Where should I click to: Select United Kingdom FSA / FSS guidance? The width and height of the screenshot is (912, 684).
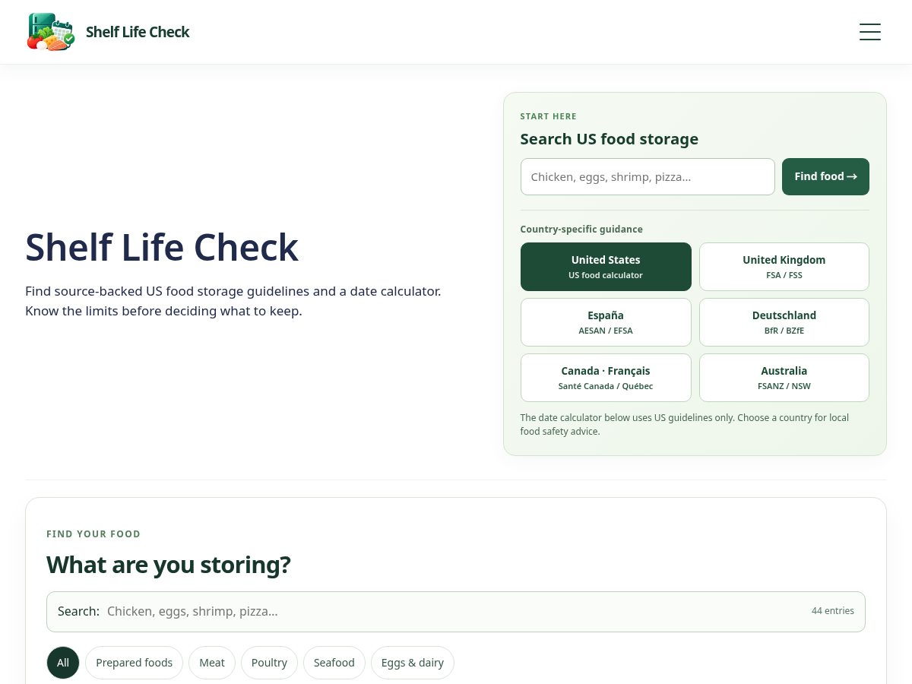point(784,267)
